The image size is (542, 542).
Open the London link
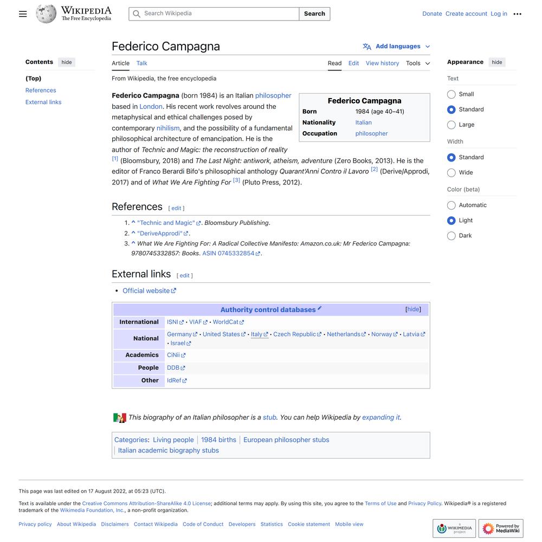point(151,106)
